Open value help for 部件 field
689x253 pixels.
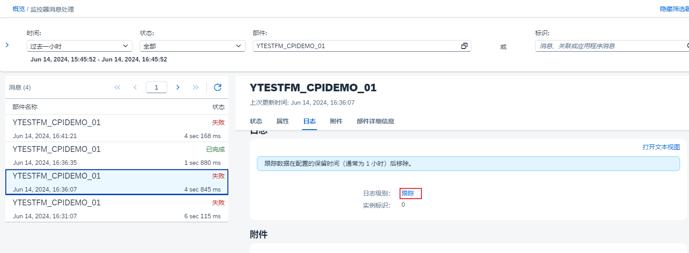(464, 46)
